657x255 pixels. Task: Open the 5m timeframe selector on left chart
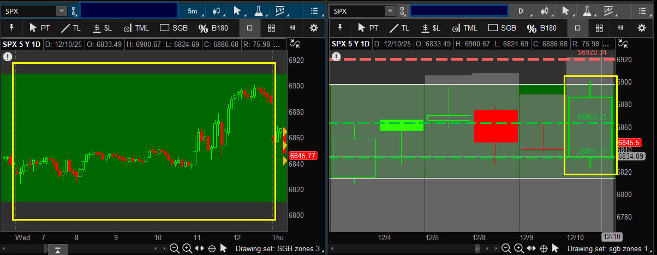point(192,11)
